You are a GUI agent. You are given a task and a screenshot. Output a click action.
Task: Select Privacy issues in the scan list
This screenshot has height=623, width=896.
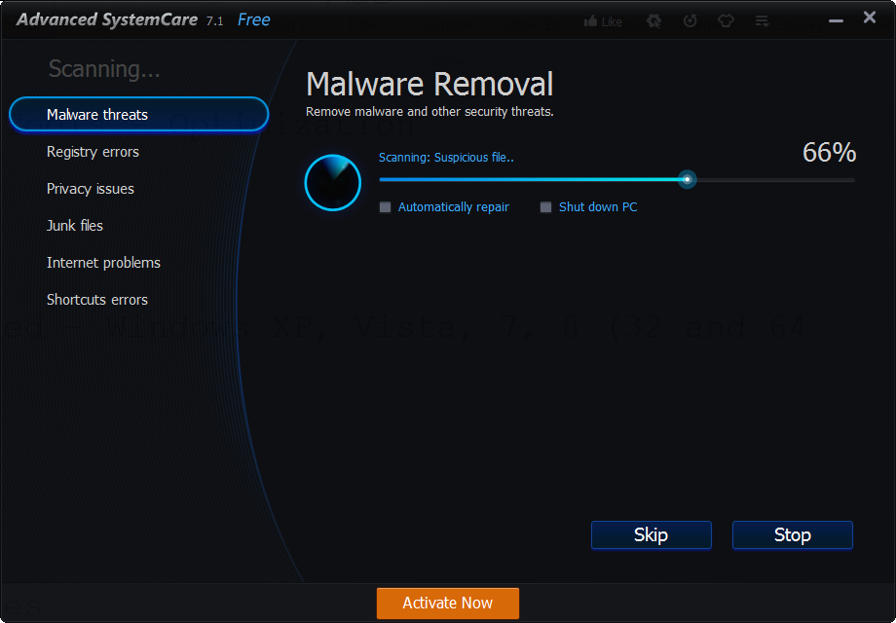pos(91,189)
